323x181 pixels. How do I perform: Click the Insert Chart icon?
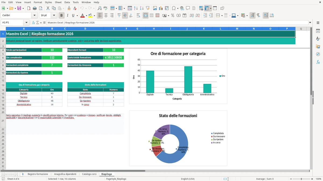tap(161, 8)
